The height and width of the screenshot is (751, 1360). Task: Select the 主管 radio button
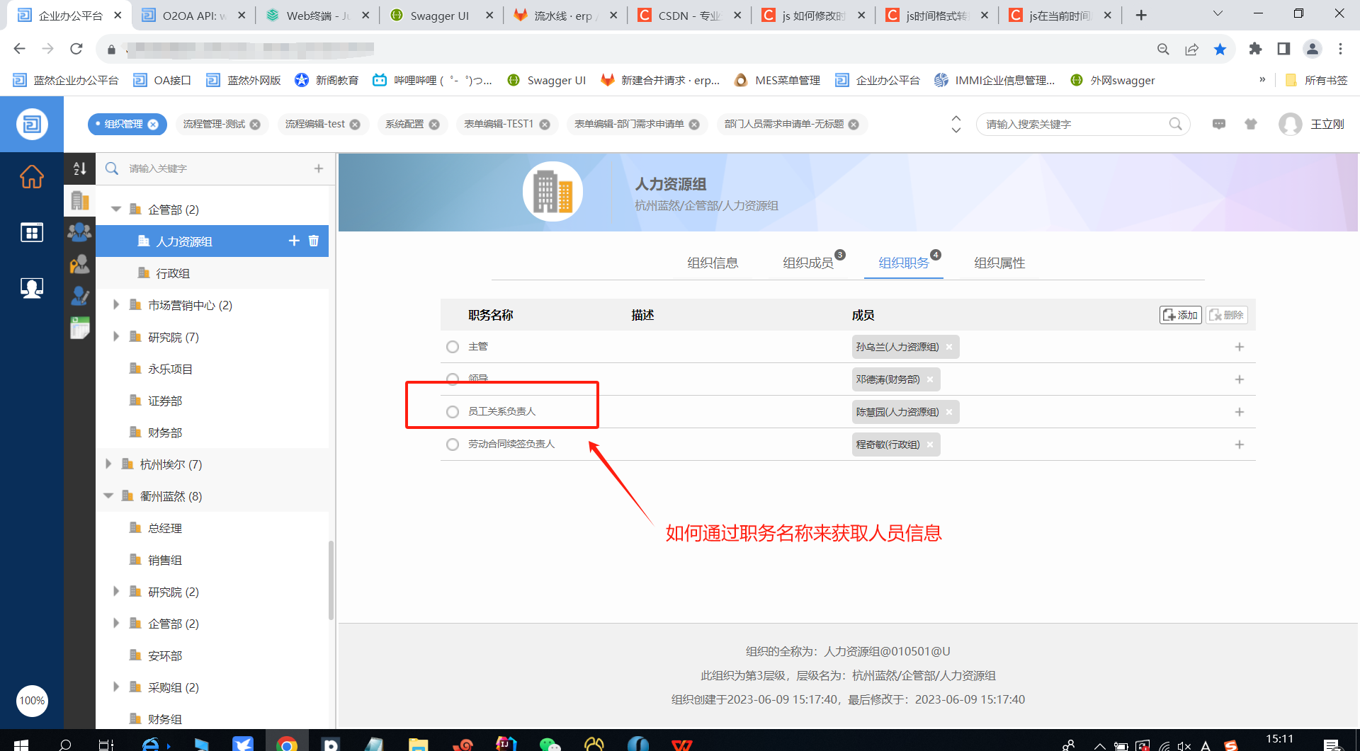tap(453, 347)
